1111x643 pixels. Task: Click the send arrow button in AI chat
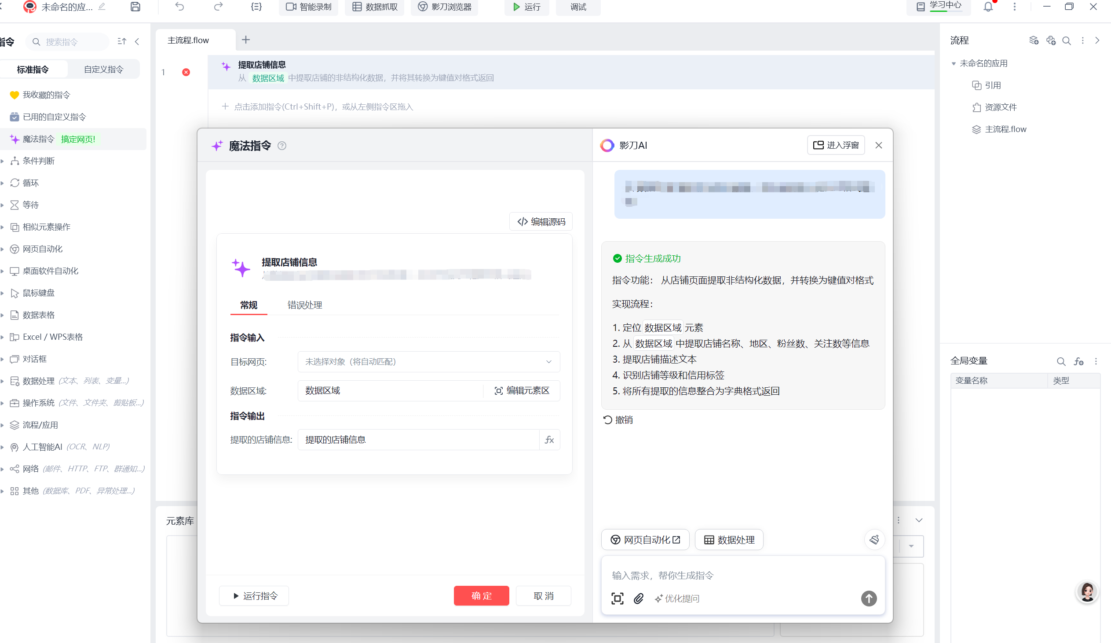pyautogui.click(x=869, y=599)
